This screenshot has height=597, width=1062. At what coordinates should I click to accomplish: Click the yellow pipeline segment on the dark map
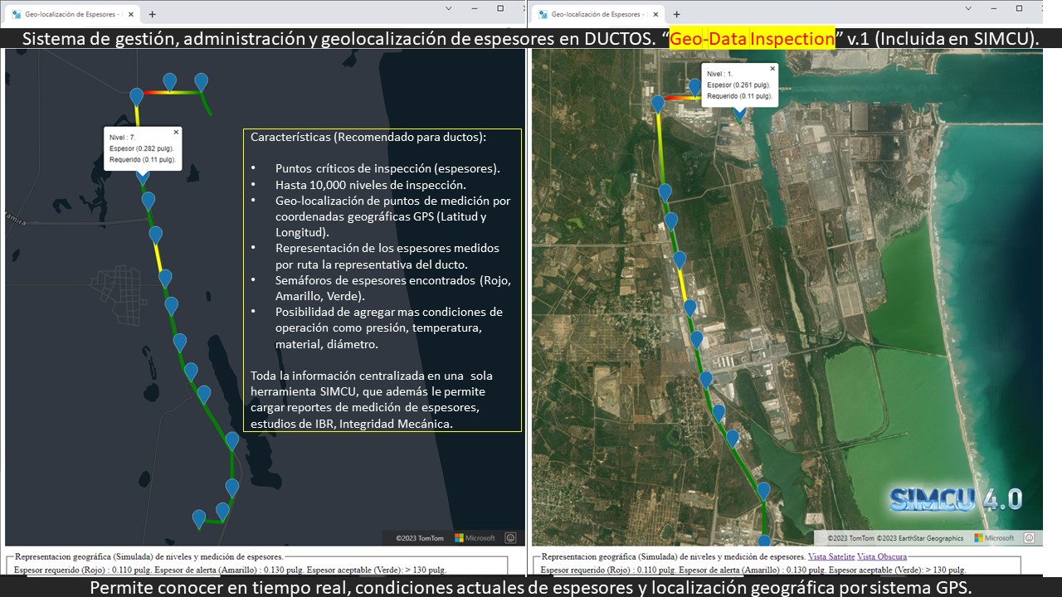(160, 257)
